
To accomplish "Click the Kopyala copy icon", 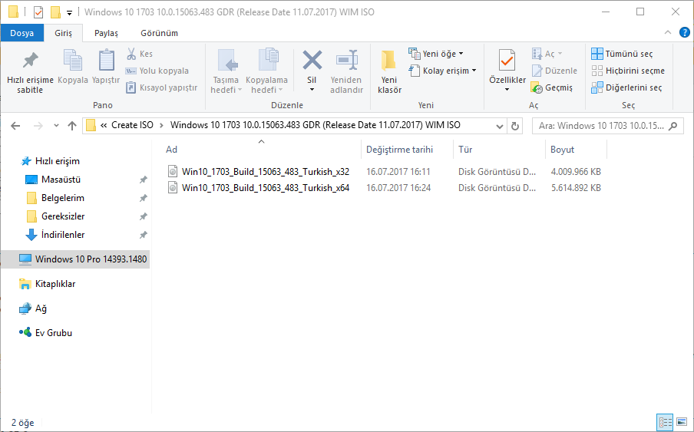I will point(73,60).
